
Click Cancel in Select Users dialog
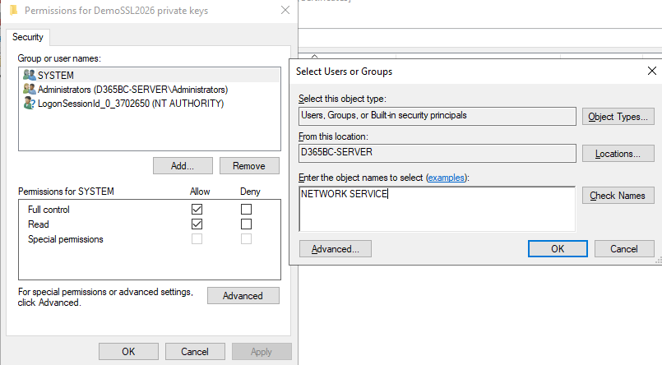tap(624, 249)
